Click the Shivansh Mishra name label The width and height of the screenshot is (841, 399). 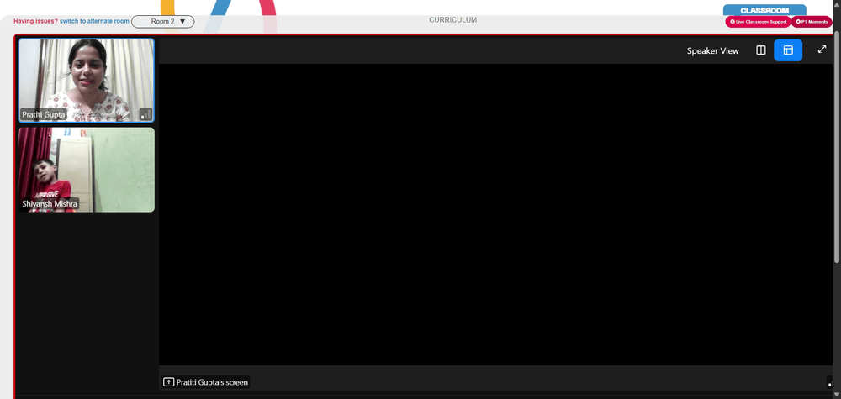pos(50,203)
